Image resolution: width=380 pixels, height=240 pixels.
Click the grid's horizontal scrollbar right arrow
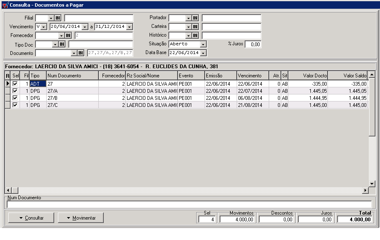365,190
